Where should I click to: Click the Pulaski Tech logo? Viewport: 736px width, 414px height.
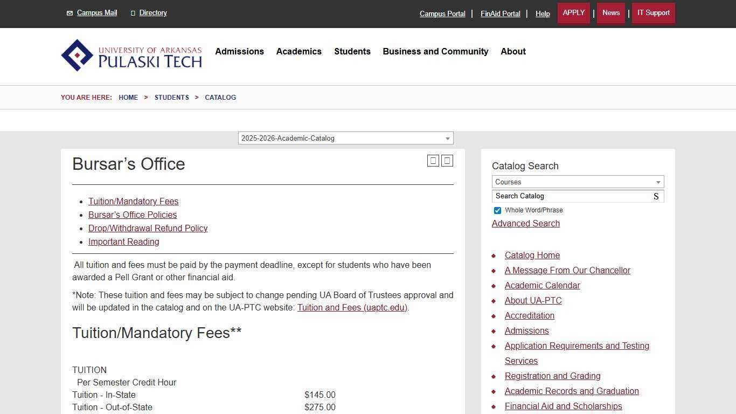pyautogui.click(x=131, y=55)
